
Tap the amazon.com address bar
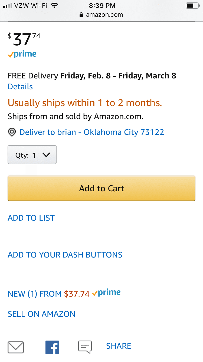(101, 15)
